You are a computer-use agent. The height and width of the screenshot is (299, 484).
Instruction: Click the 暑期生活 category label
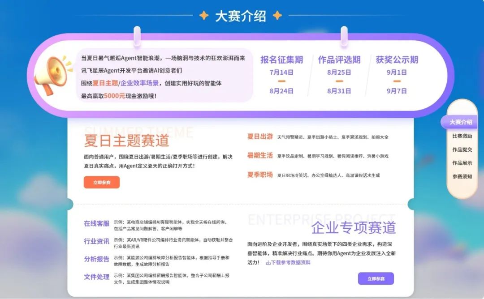click(260, 156)
